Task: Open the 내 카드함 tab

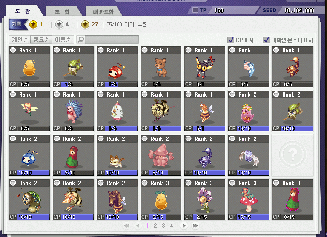Action: [x=103, y=11]
